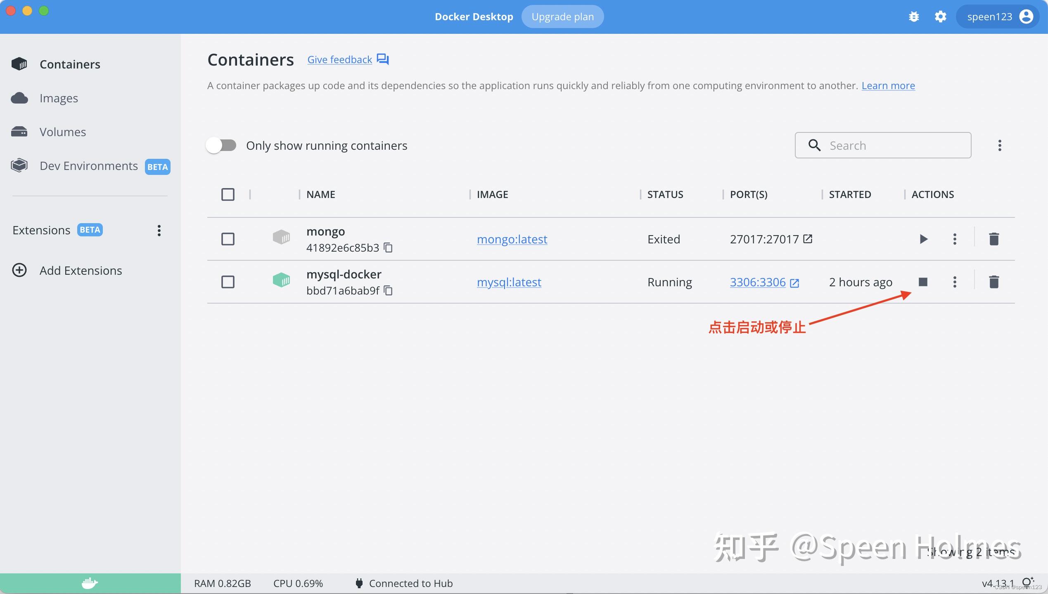Click the Upgrade plan button
Screen dimensions: 1048x594
[562, 16]
